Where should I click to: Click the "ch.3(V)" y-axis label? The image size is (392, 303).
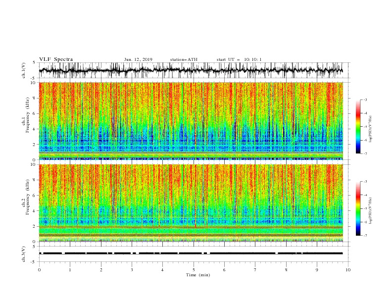[23, 254]
